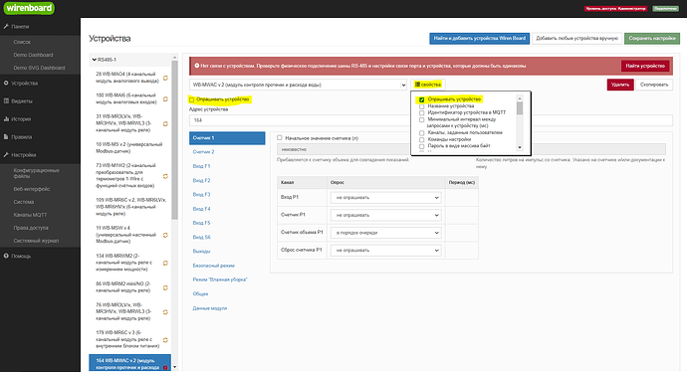Click Найти и добавить устройства Wiren Board
Viewport: 687px width, 372px height.
479,39
